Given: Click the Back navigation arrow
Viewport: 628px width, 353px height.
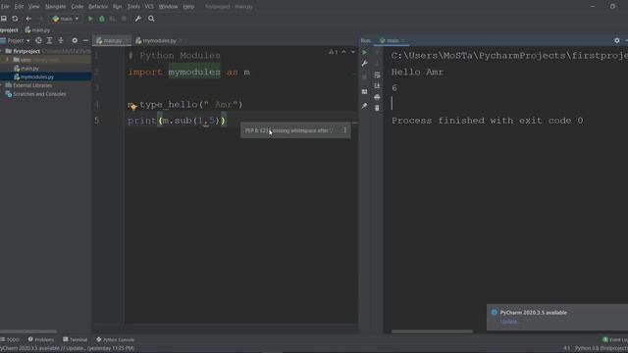Looking at the screenshot, I should (28, 19).
